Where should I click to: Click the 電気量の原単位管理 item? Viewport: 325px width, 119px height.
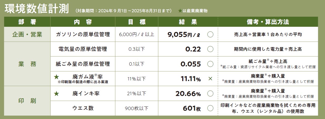(83, 49)
